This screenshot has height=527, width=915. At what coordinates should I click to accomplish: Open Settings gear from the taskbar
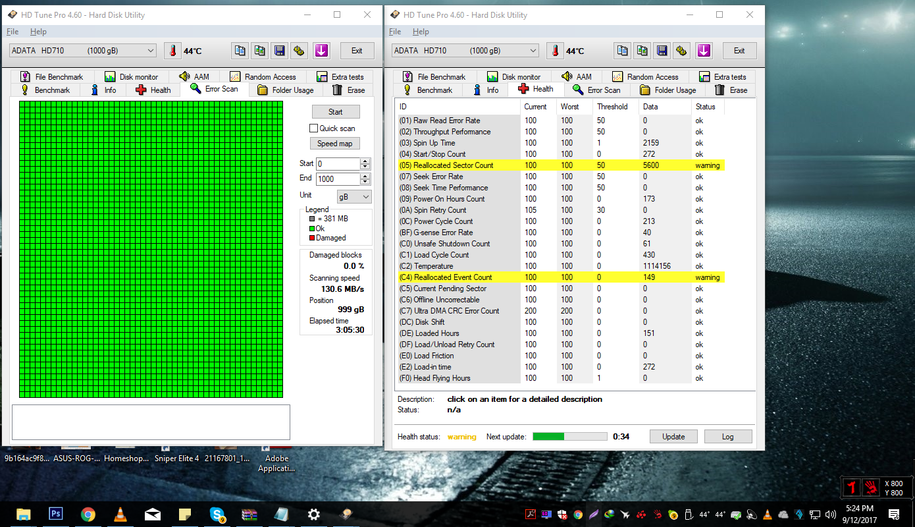click(314, 514)
